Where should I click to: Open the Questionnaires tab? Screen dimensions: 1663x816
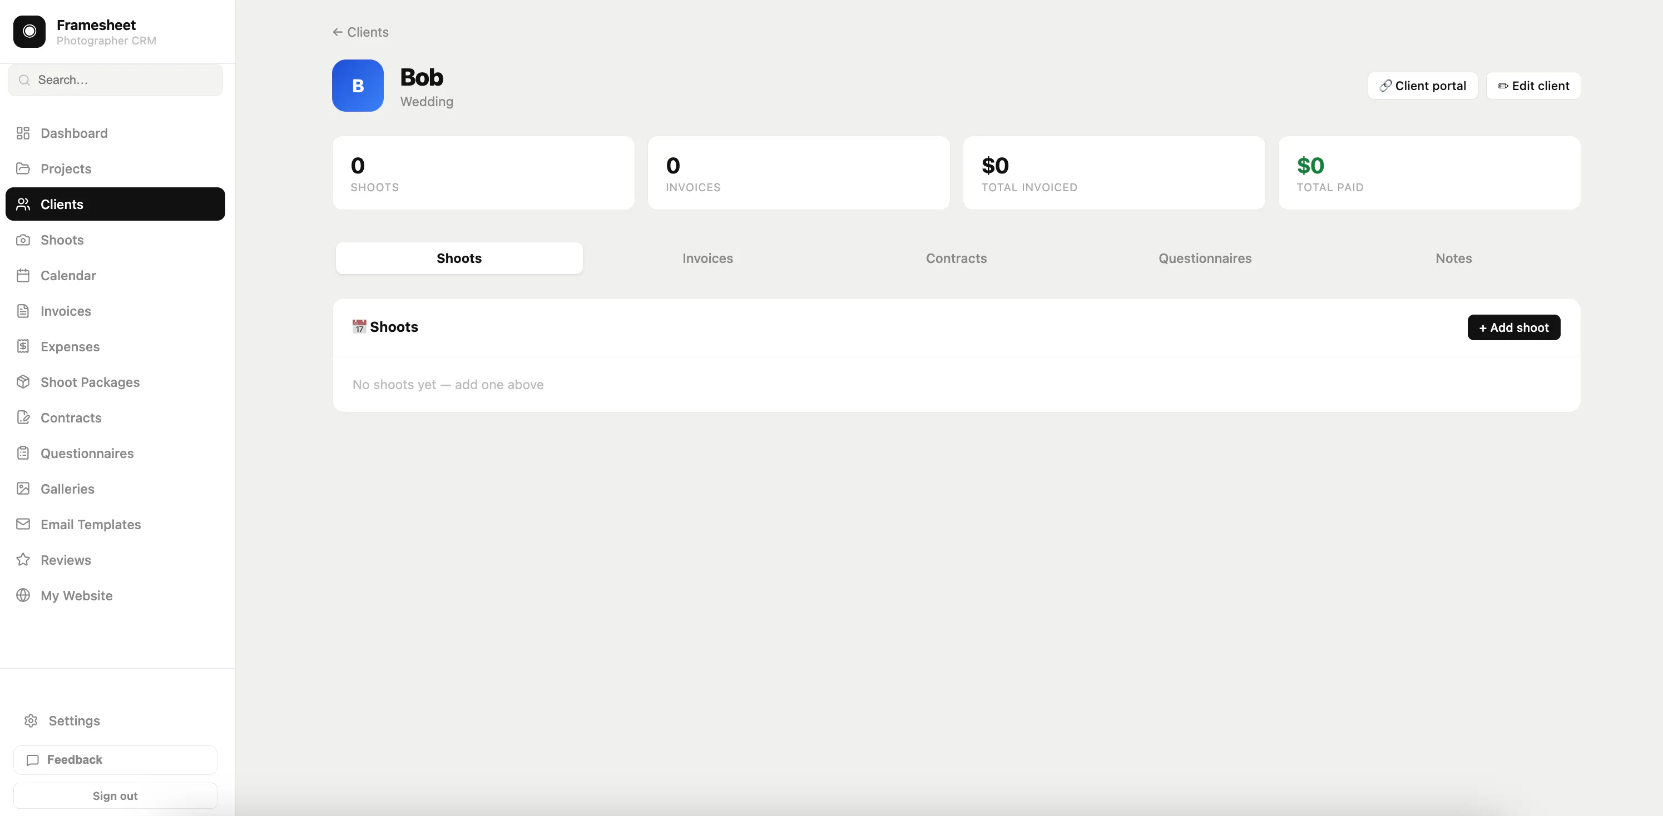tap(1205, 258)
